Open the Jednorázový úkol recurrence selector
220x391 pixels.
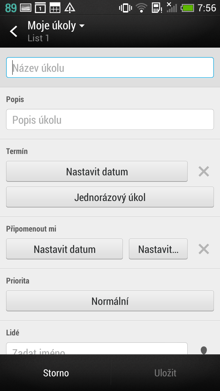coord(110,197)
